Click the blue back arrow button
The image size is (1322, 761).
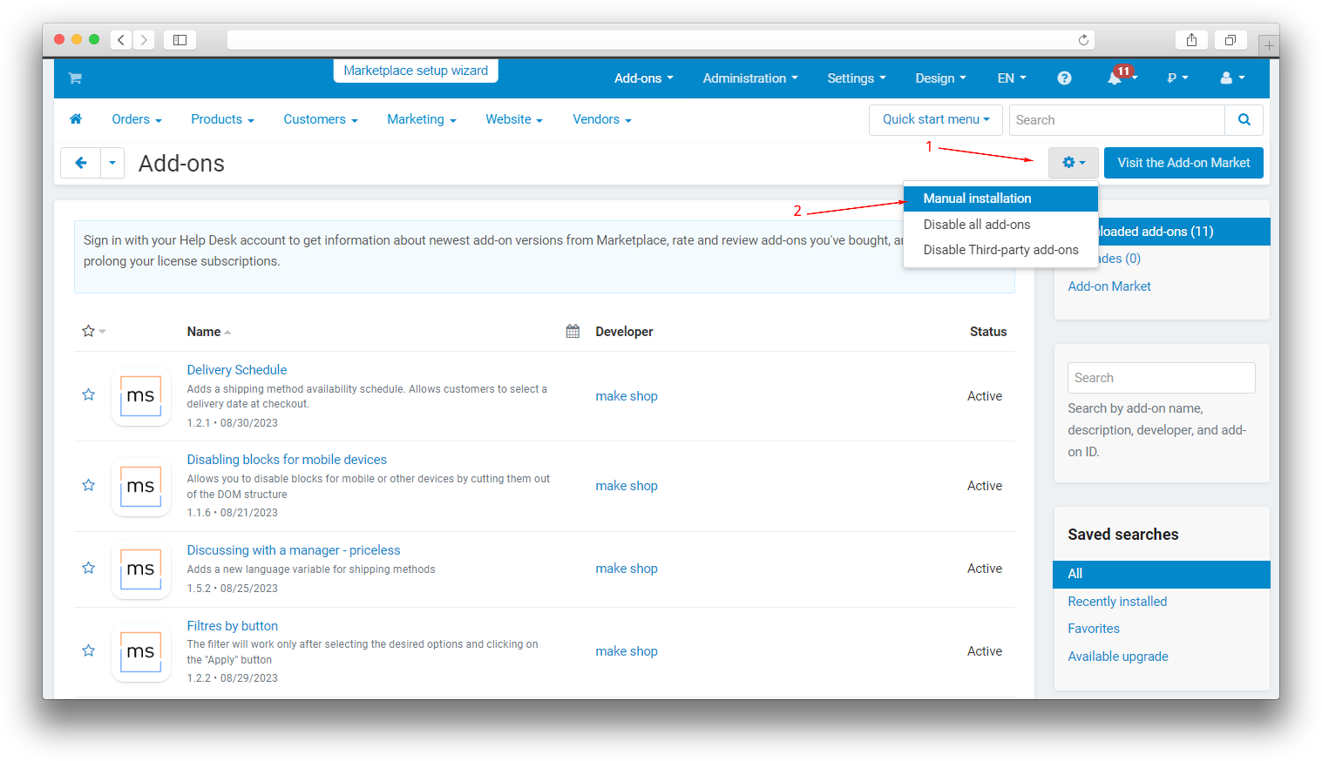point(81,163)
